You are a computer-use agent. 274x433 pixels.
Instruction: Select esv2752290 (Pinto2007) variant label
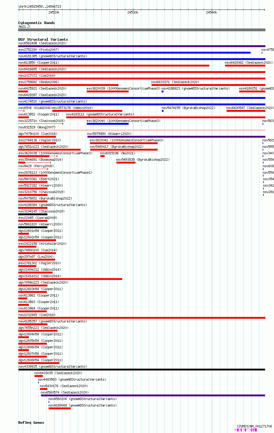(39, 50)
